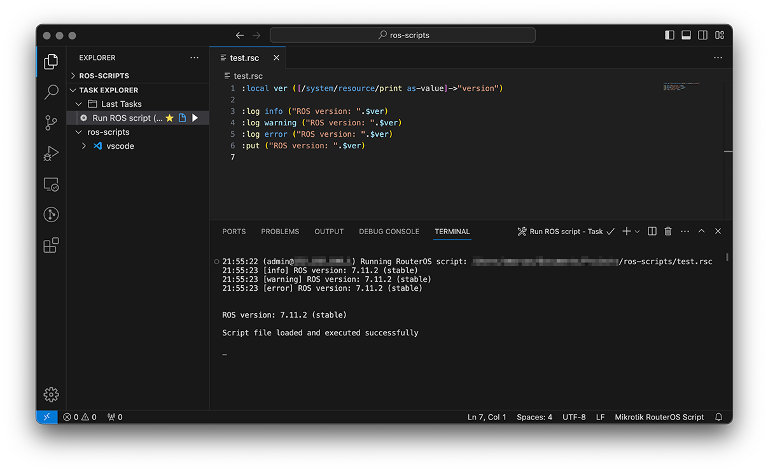Click the ':put' code on line 6
Viewport: 768px width, 471px height.
(251, 145)
